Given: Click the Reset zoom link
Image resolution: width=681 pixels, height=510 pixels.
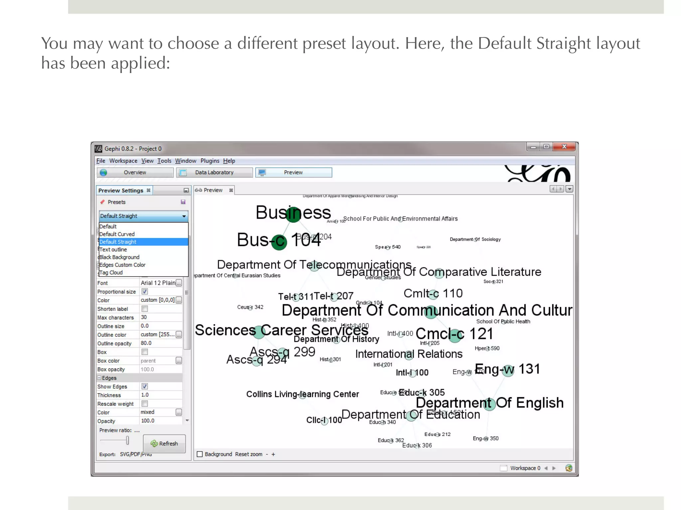Looking at the screenshot, I should point(249,454).
